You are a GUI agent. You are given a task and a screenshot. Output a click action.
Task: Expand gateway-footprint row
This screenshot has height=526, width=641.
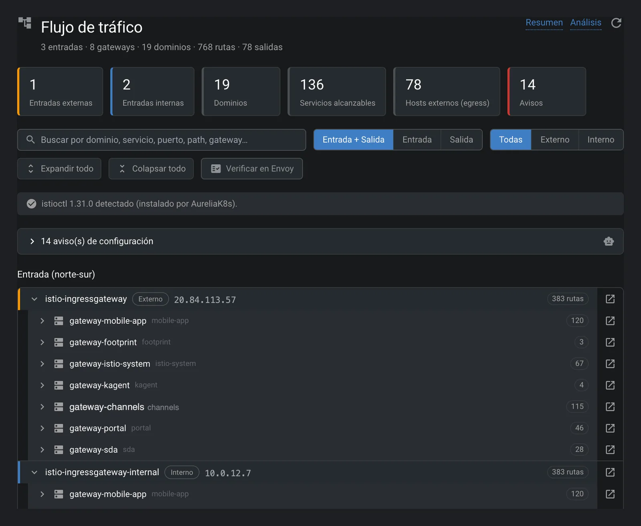42,342
